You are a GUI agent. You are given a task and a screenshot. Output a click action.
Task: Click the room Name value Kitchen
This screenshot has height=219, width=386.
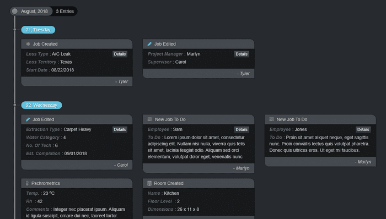(171, 193)
